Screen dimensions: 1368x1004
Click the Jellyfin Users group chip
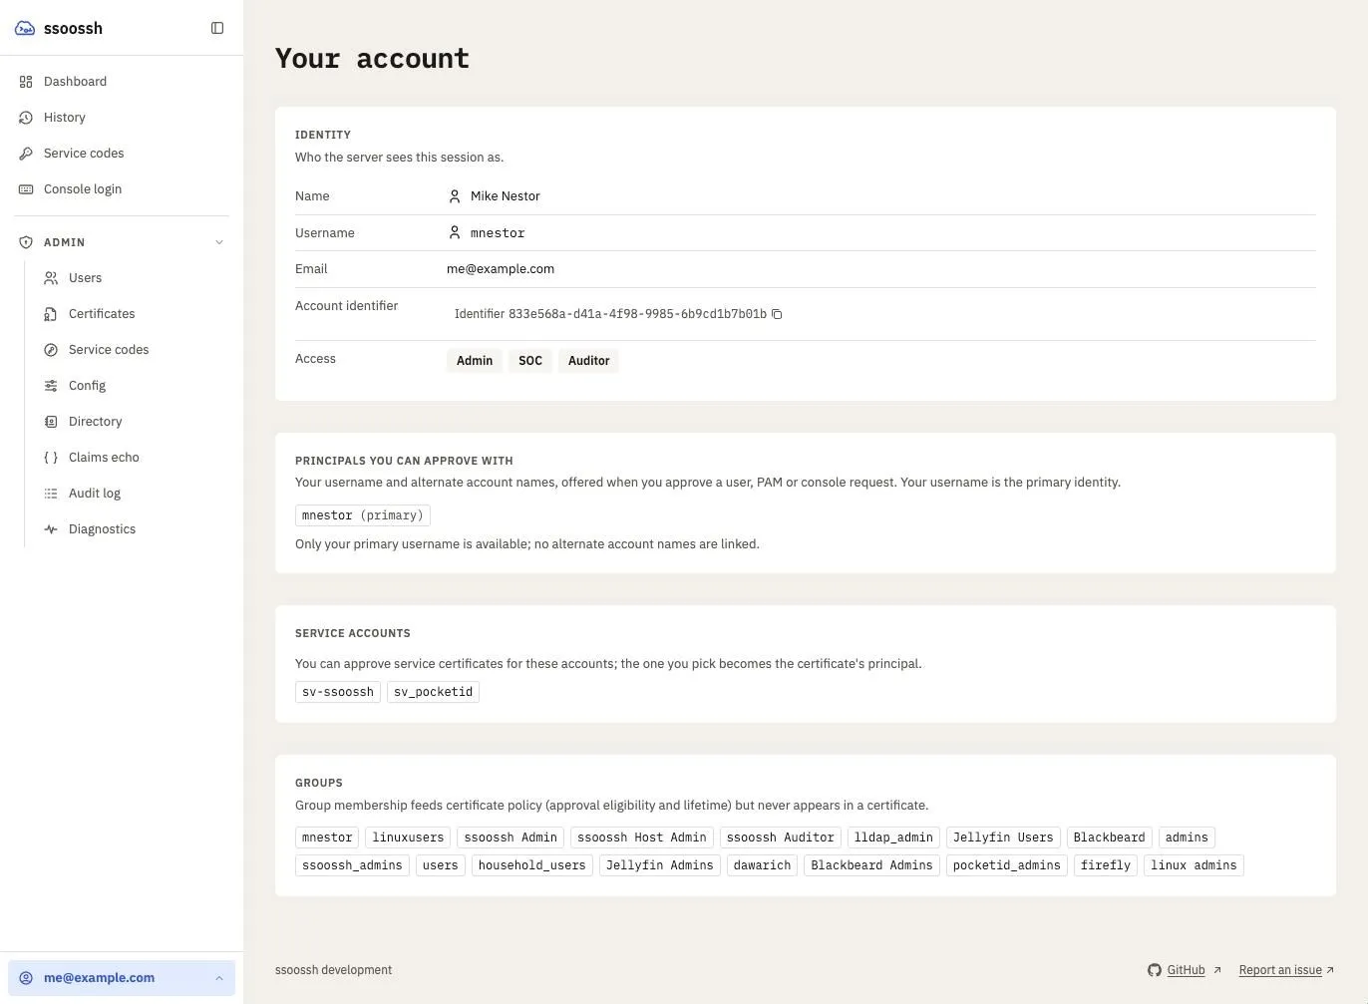(1003, 837)
